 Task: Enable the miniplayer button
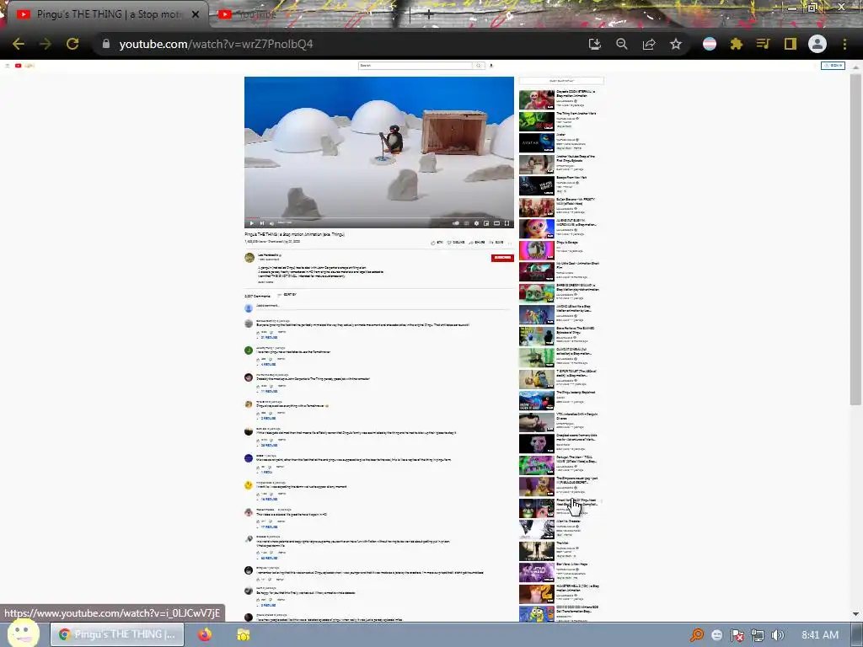pos(486,223)
